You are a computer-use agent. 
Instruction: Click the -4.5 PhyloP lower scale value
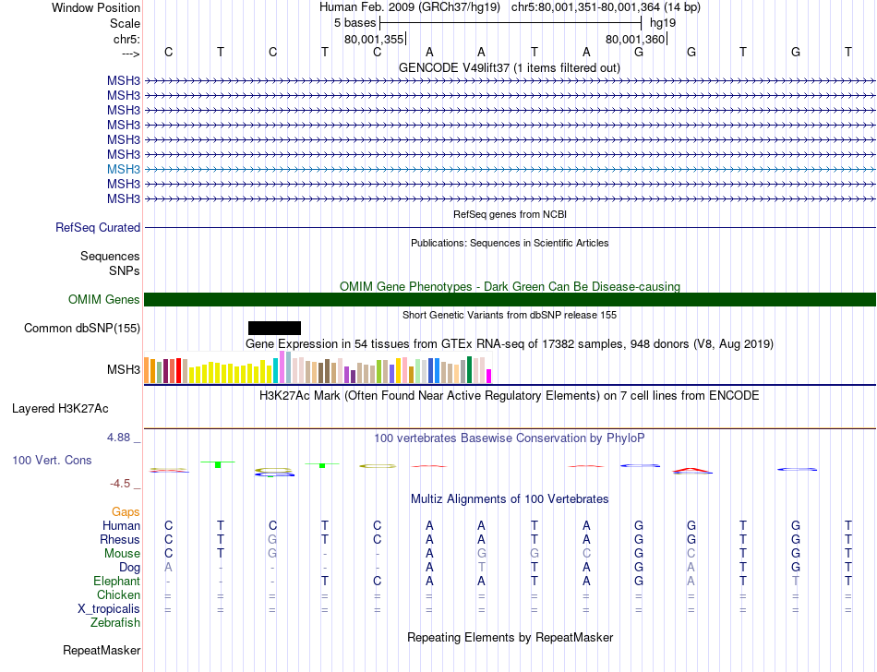(120, 484)
